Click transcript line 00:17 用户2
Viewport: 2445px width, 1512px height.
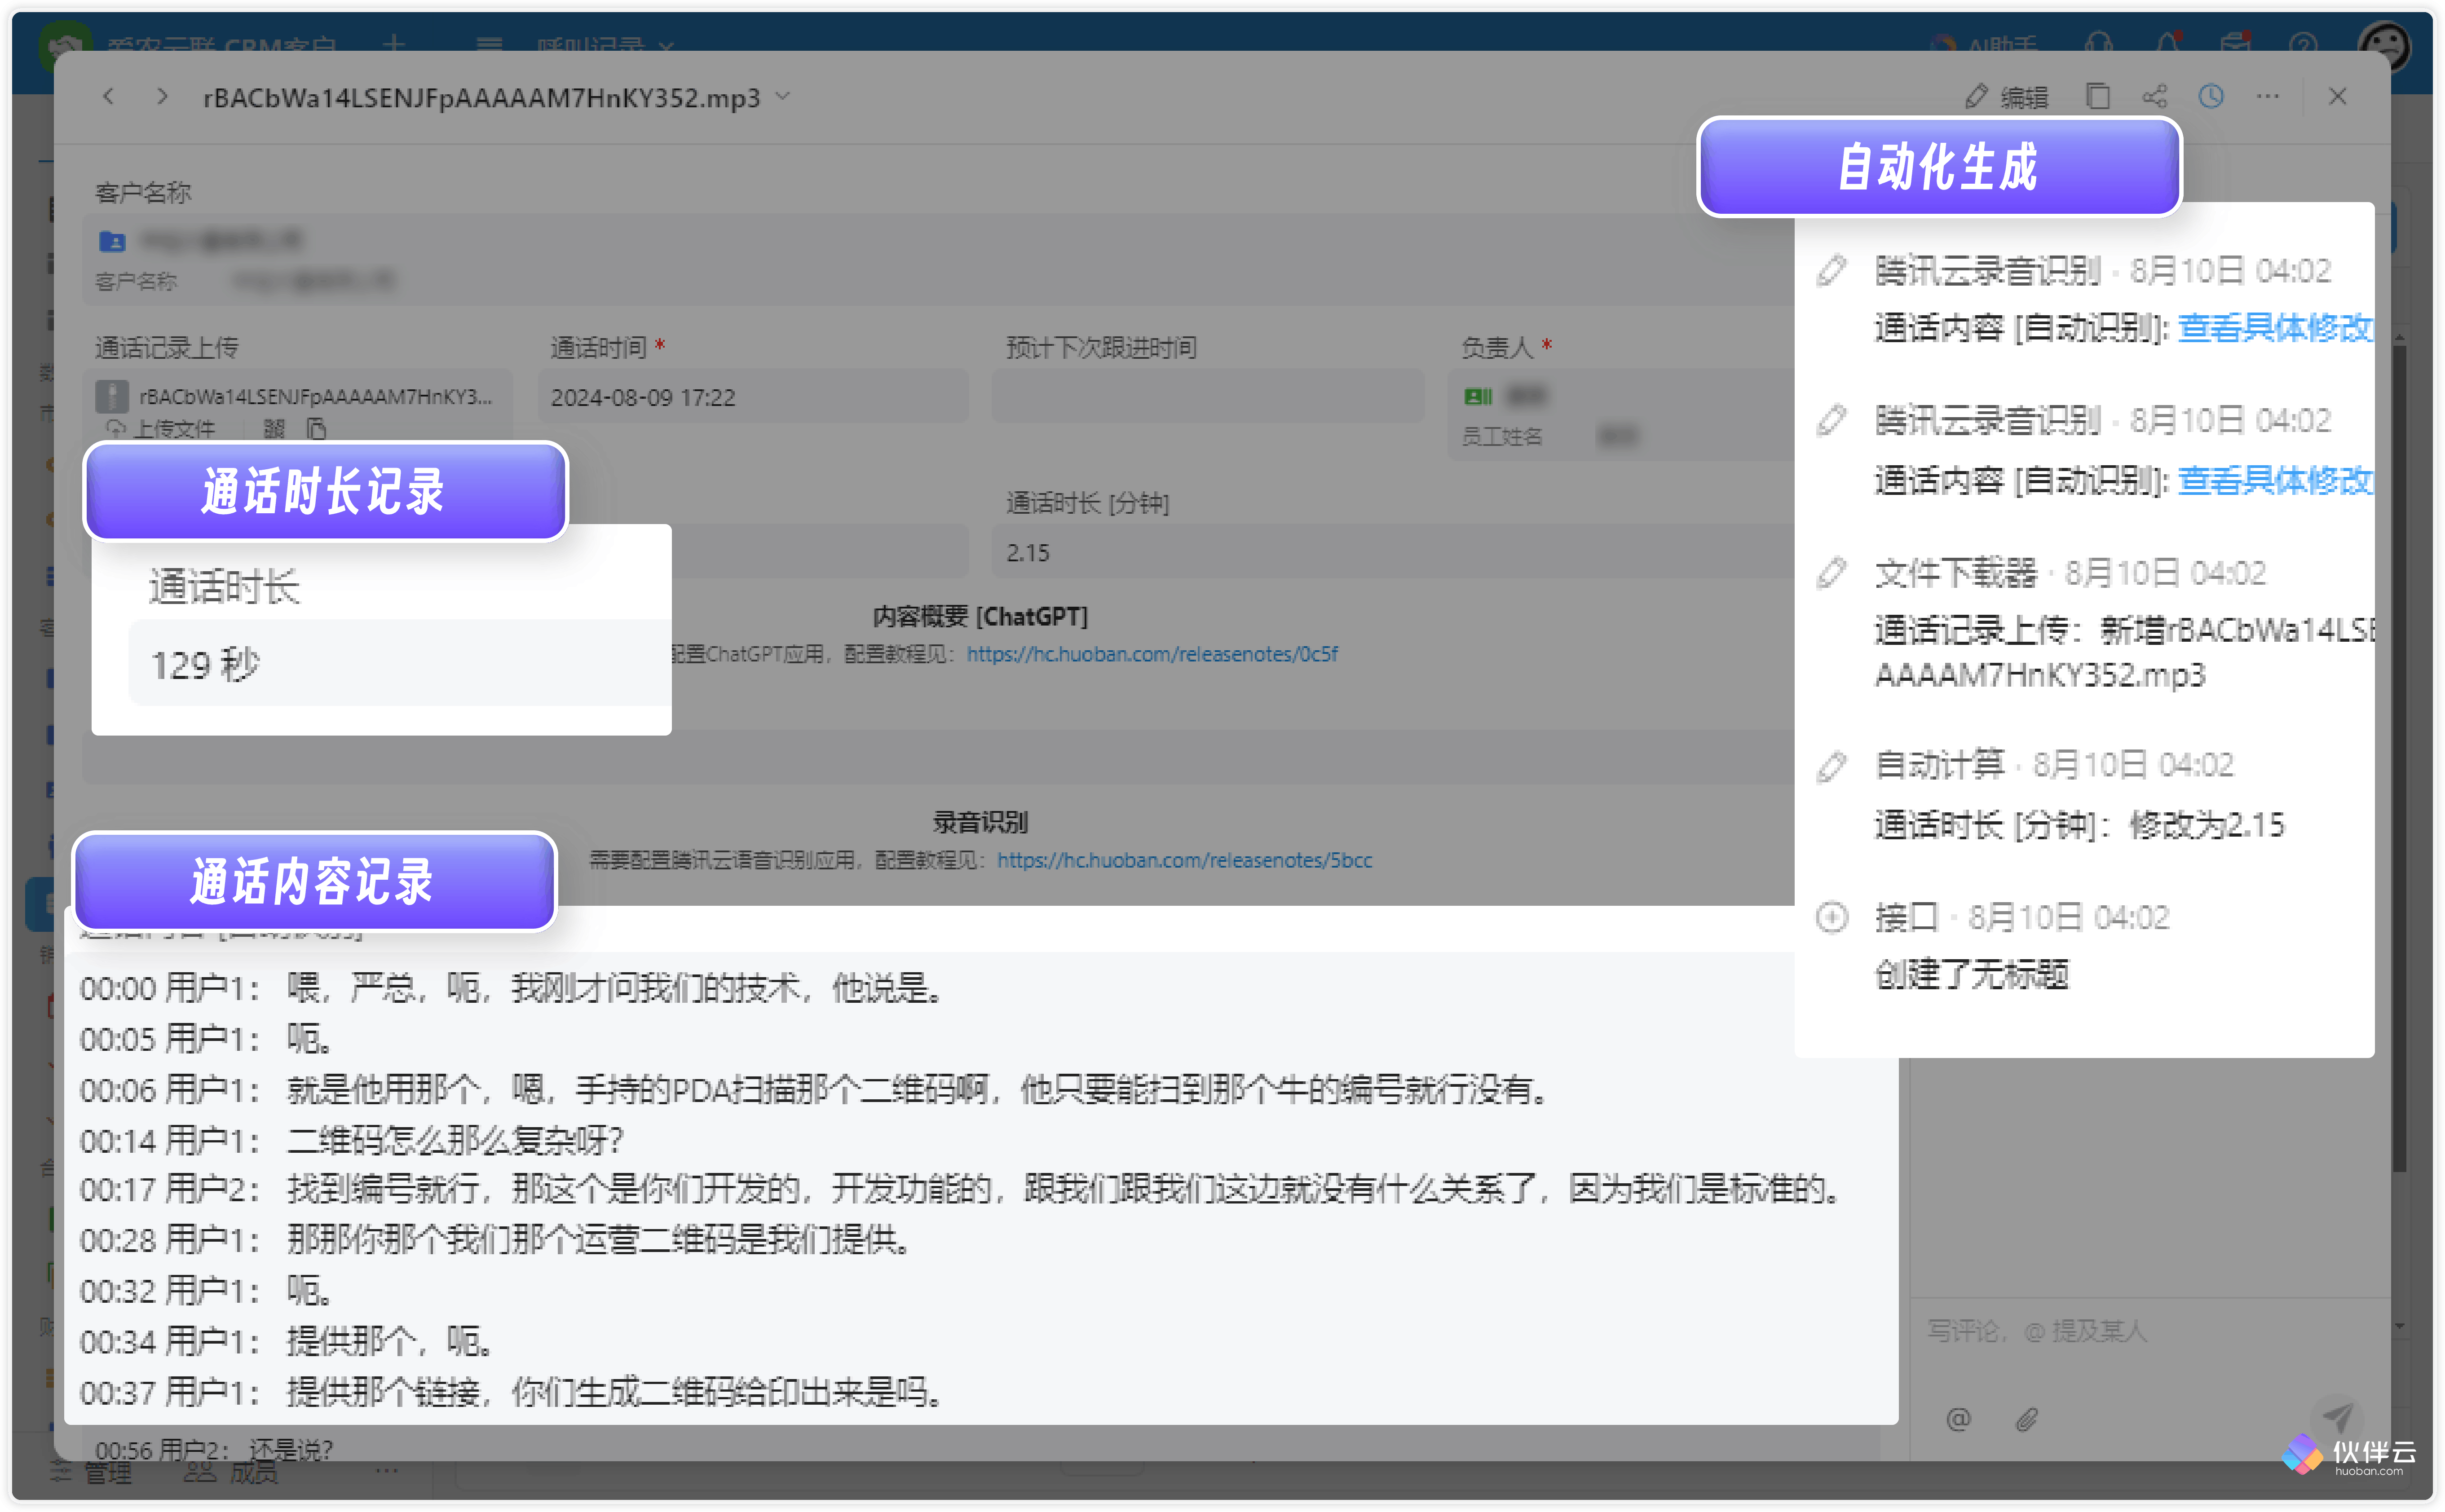(960, 1189)
